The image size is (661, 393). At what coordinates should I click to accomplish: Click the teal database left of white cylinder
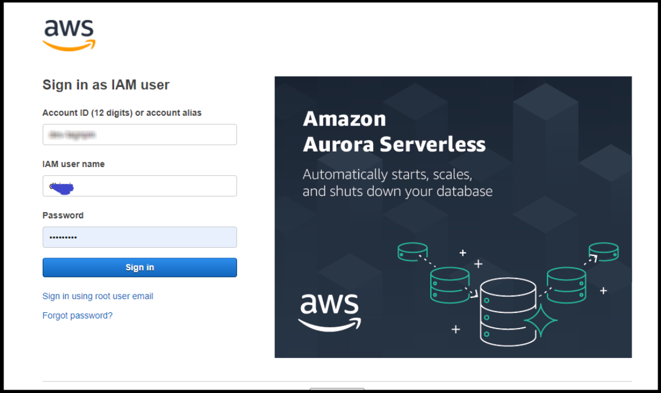[x=450, y=285]
